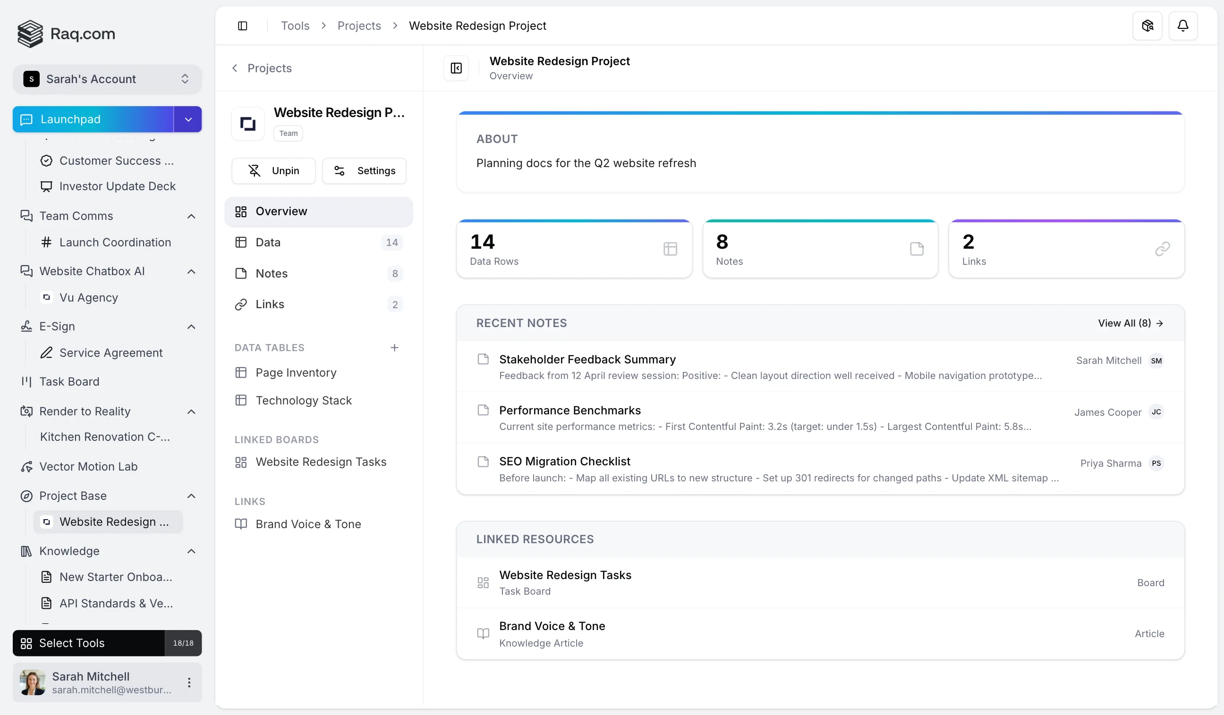Open project Settings button
The width and height of the screenshot is (1224, 715).
(364, 171)
